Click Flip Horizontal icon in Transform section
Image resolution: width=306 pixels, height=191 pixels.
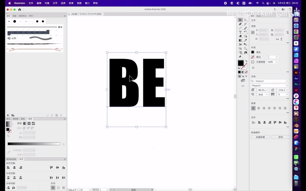277,39
